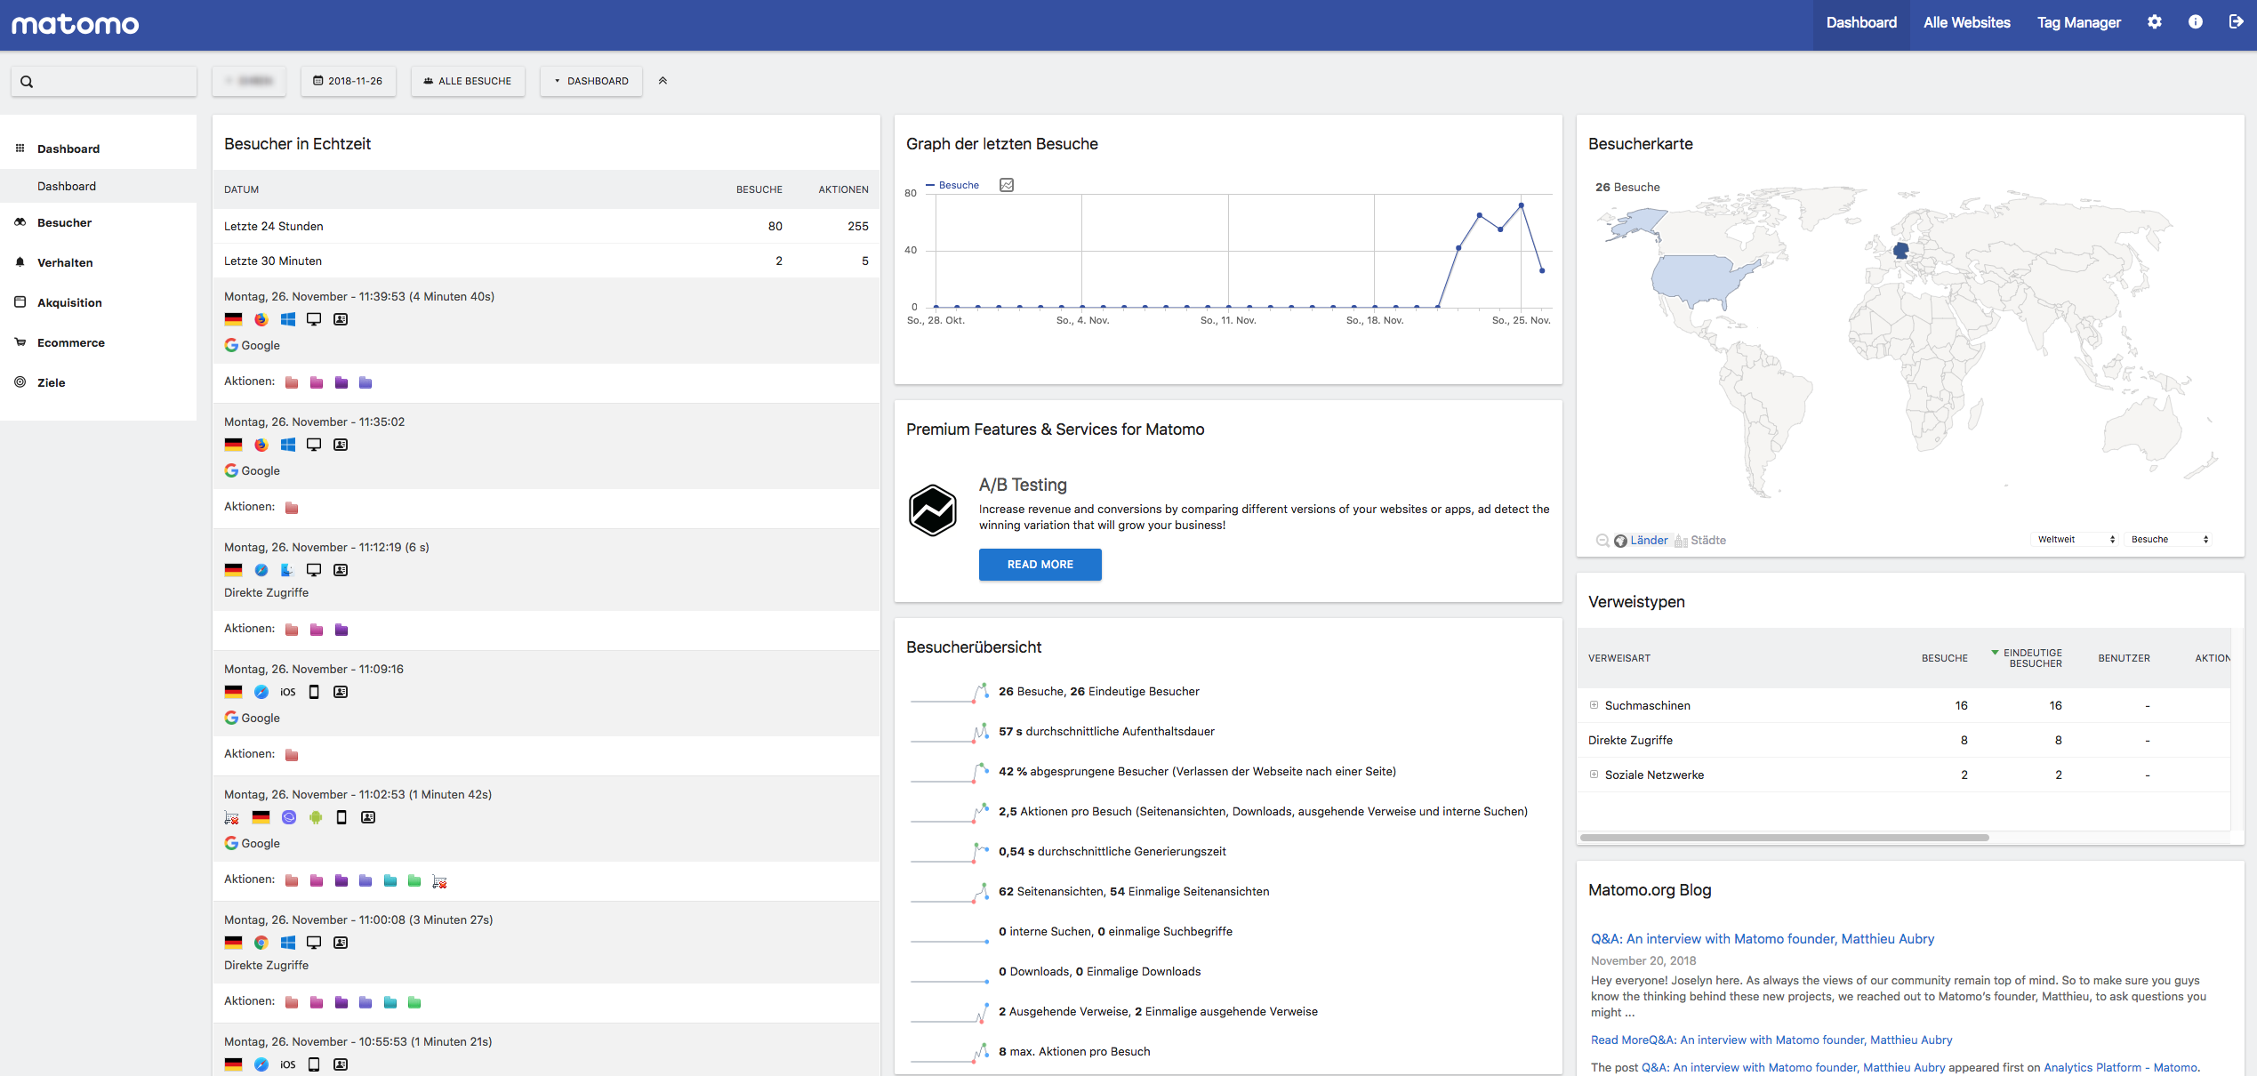Click ecommerce cart action in 11:02:53 visit
2257x1076 pixels.
(x=439, y=881)
